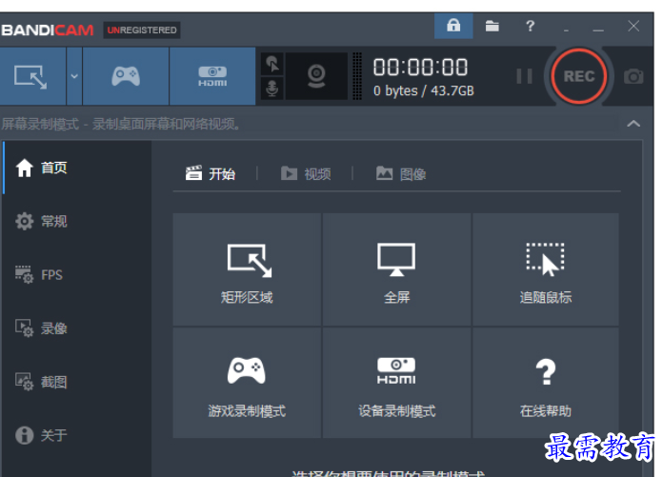The image size is (663, 477).
Task: Switch to the 视频 tab
Action: click(x=306, y=173)
